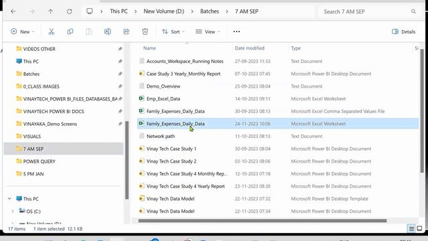Navigate to New Volume (D:) breadcrumb
Image resolution: width=428 pixels, height=241 pixels.
pos(164,11)
